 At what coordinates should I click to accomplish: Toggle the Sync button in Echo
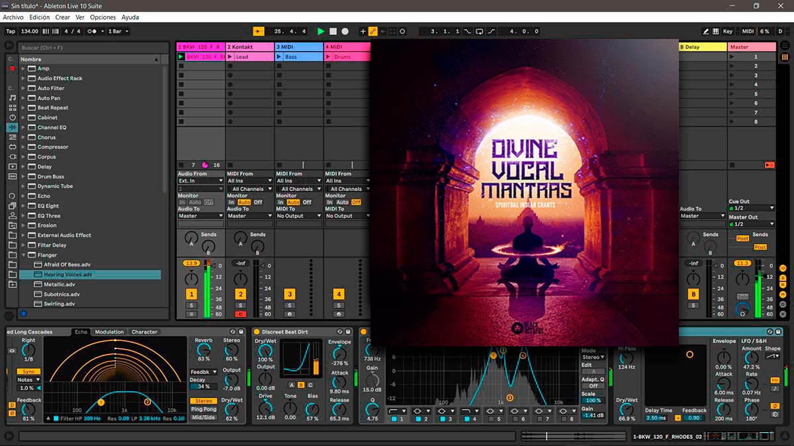(28, 371)
